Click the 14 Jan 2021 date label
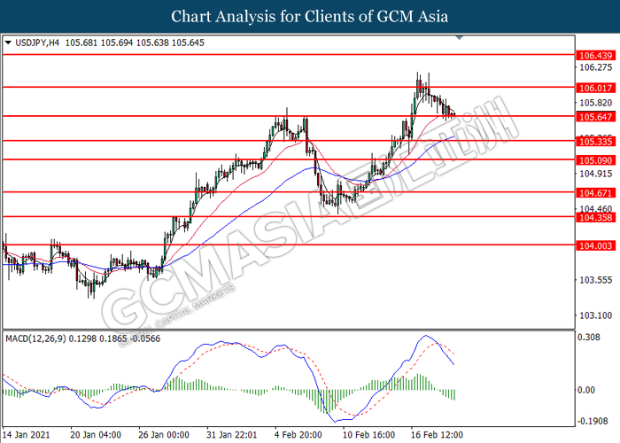 coord(27,435)
